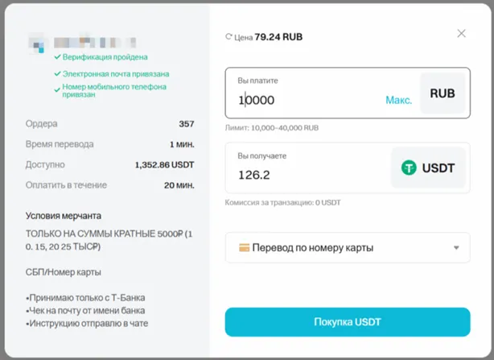Click the verification passed checkmark icon
The height and width of the screenshot is (360, 494).
tap(57, 57)
